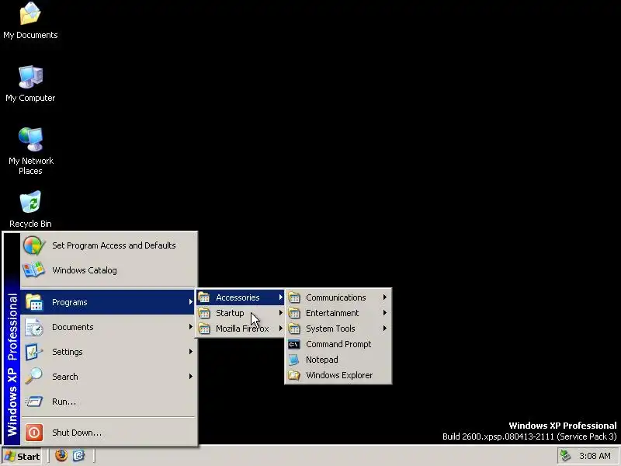Image resolution: width=621 pixels, height=466 pixels.
Task: Select Shut Down... from Start menu
Action: (x=108, y=433)
